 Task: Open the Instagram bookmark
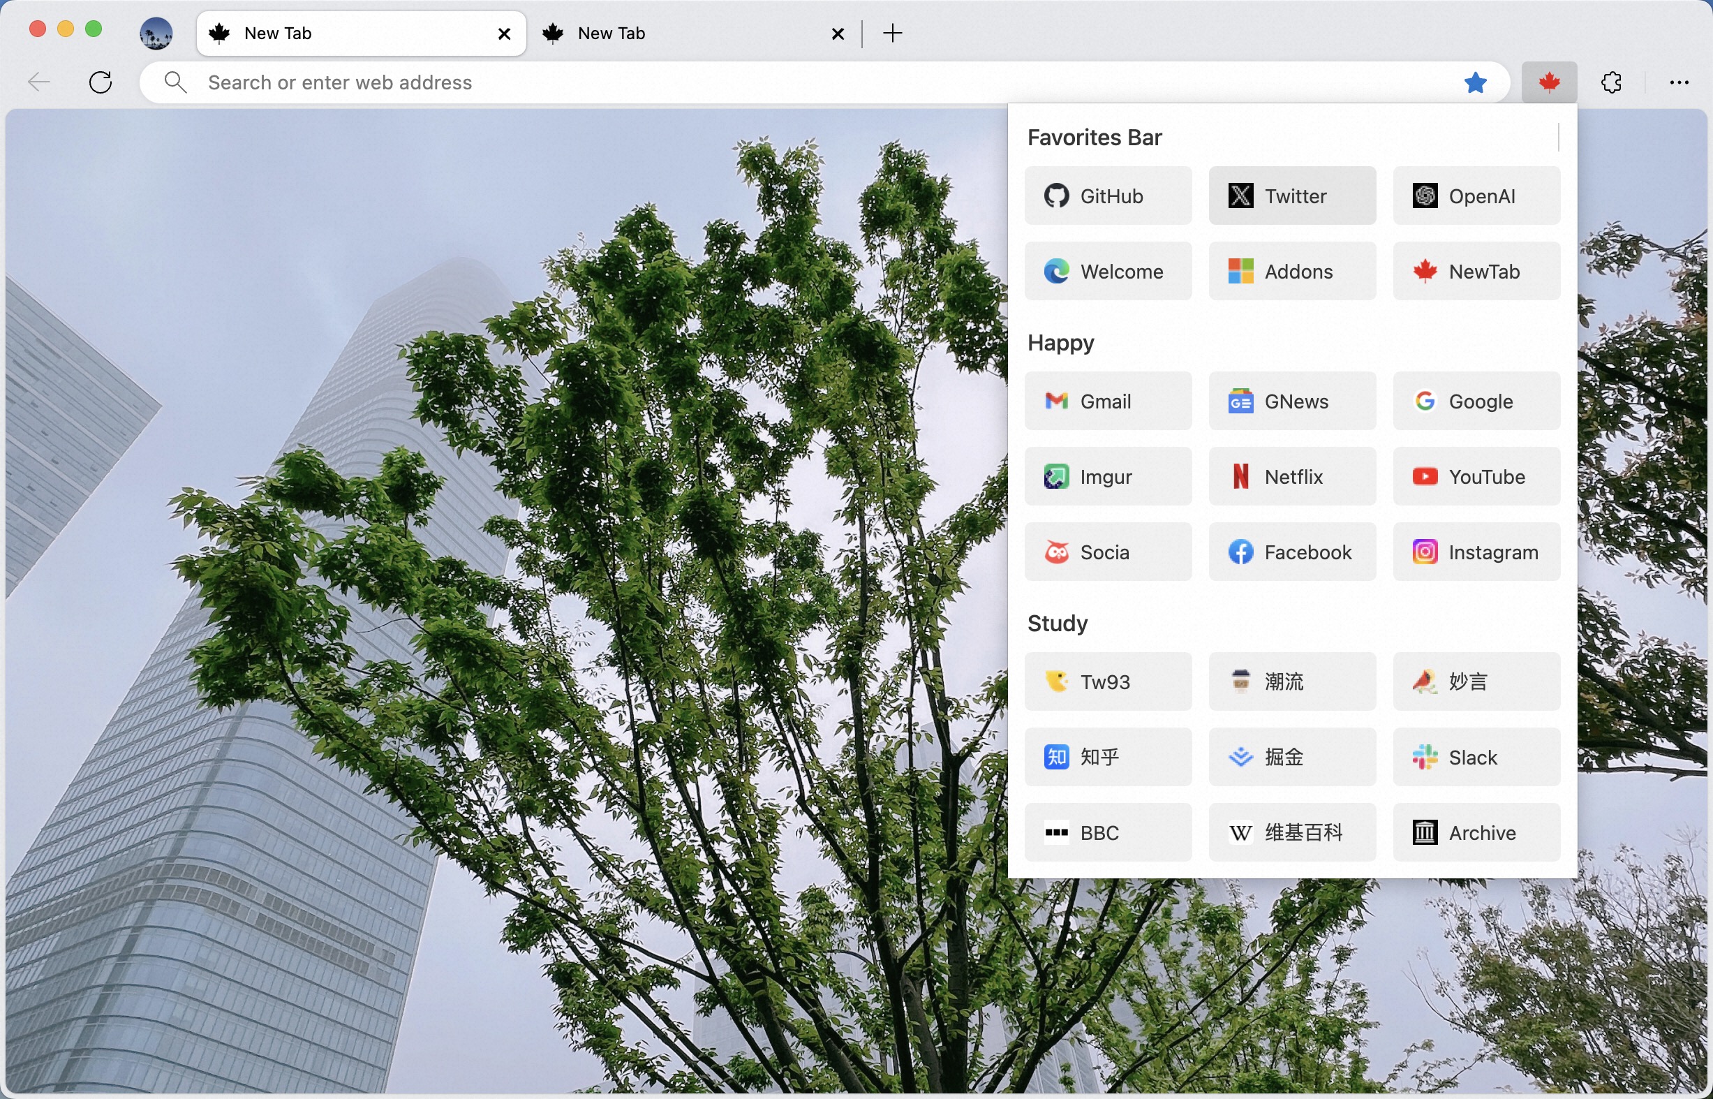coord(1476,552)
